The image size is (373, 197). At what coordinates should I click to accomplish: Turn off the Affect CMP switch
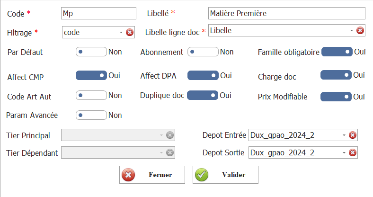tap(91, 75)
